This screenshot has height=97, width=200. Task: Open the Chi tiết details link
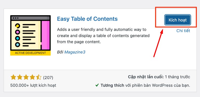tap(183, 31)
